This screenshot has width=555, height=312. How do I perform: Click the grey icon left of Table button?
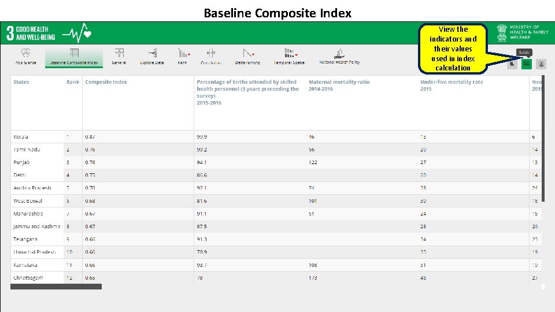pyautogui.click(x=512, y=64)
